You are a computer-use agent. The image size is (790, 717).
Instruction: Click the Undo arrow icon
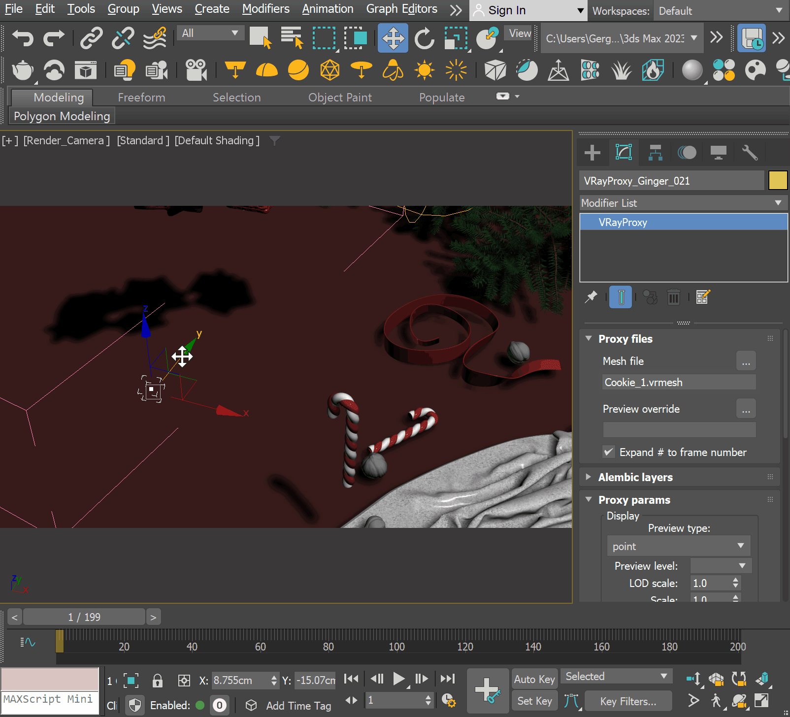23,38
